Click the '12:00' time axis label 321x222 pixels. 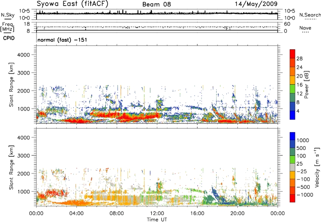click(x=157, y=214)
